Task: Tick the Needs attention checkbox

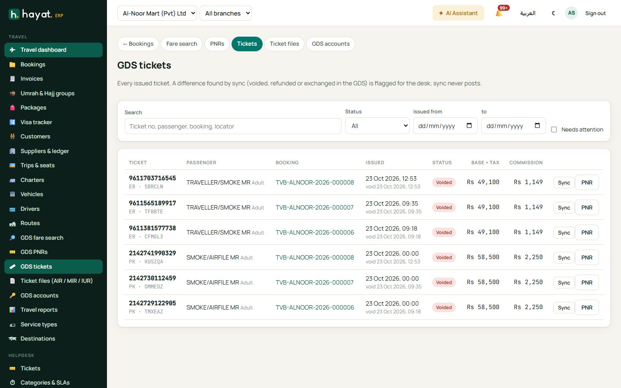Action: [554, 129]
